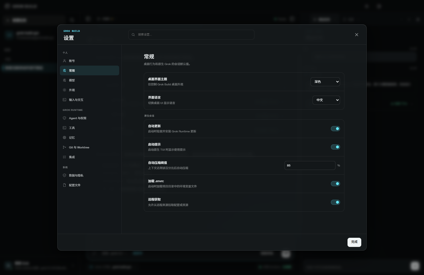Open the 界面语言 dropdown showing 中文

coord(326,100)
